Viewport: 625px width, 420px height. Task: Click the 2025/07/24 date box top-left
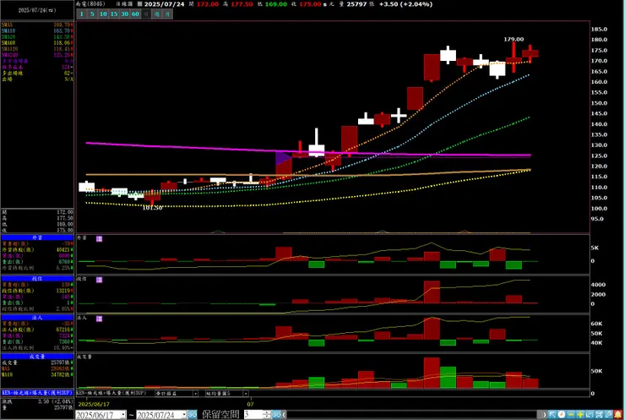(37, 10)
